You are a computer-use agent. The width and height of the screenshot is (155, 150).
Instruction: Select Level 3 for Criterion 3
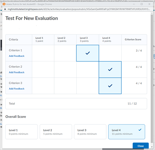click(x=88, y=86)
